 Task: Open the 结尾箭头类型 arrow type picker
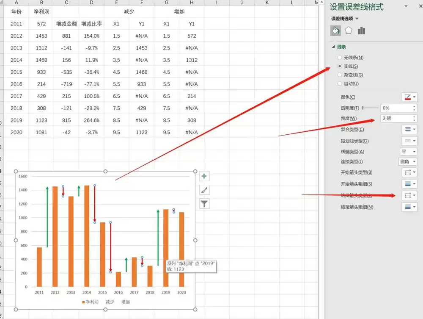[x=409, y=195]
